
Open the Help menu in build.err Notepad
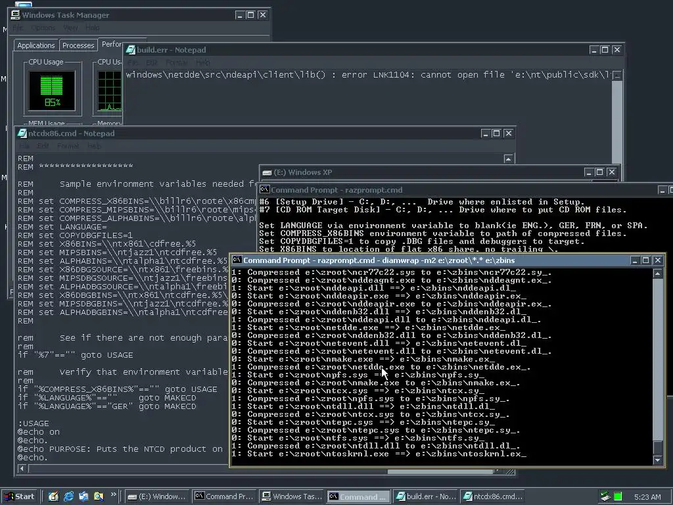tap(203, 62)
